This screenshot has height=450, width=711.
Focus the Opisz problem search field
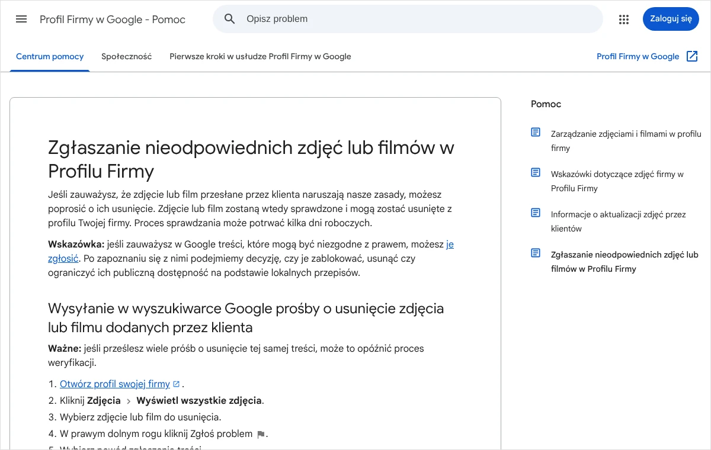point(408,19)
